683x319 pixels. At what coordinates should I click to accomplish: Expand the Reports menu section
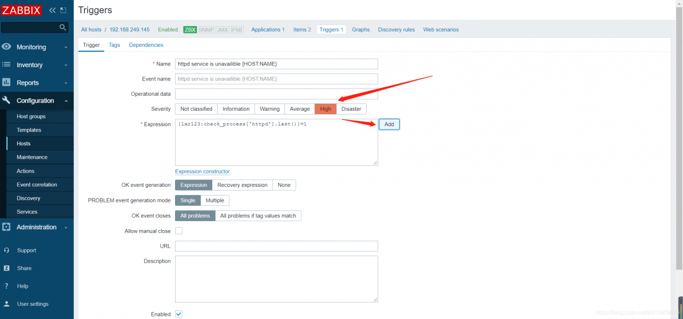pos(37,83)
